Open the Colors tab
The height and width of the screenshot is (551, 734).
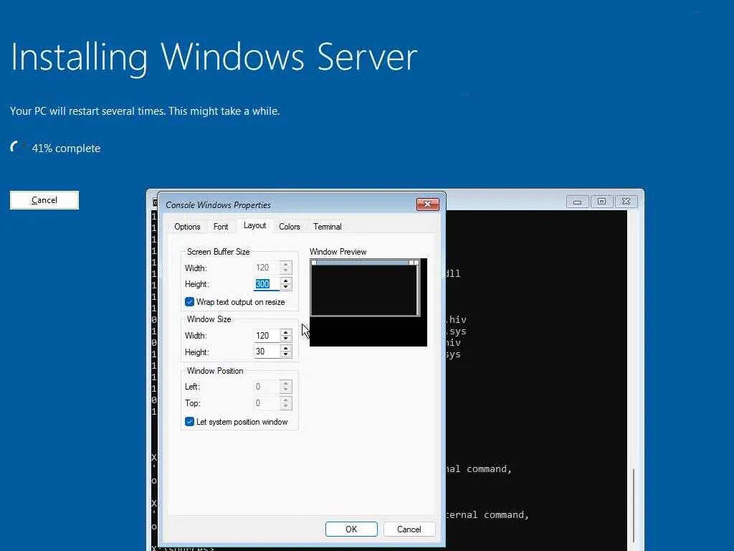290,227
